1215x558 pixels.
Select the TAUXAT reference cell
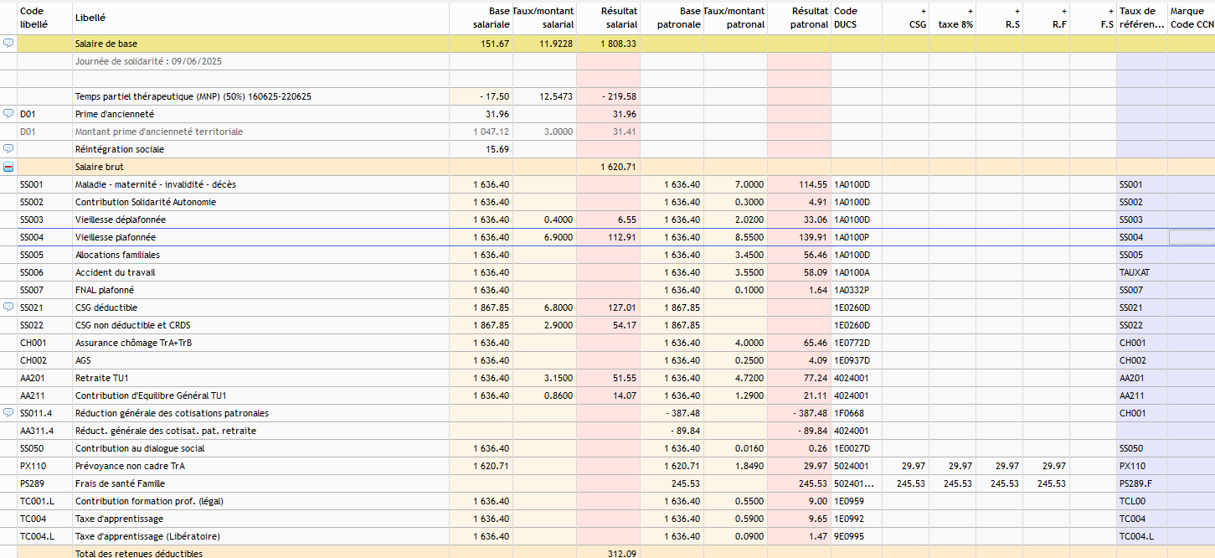[x=1142, y=272]
